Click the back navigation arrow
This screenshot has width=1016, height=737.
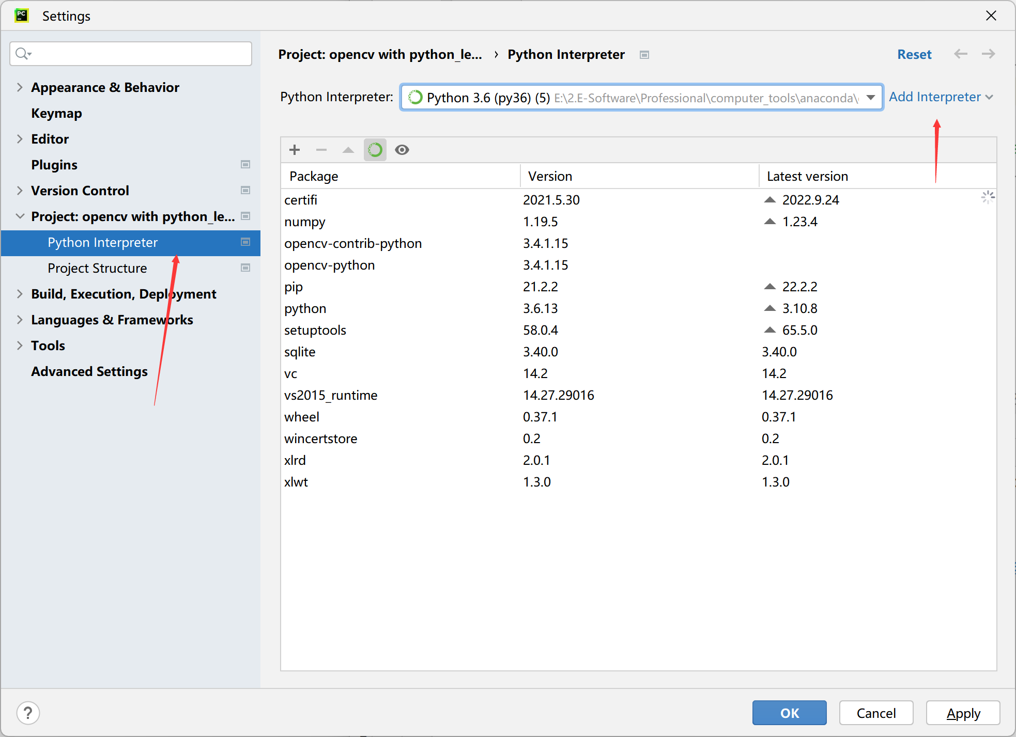(961, 54)
